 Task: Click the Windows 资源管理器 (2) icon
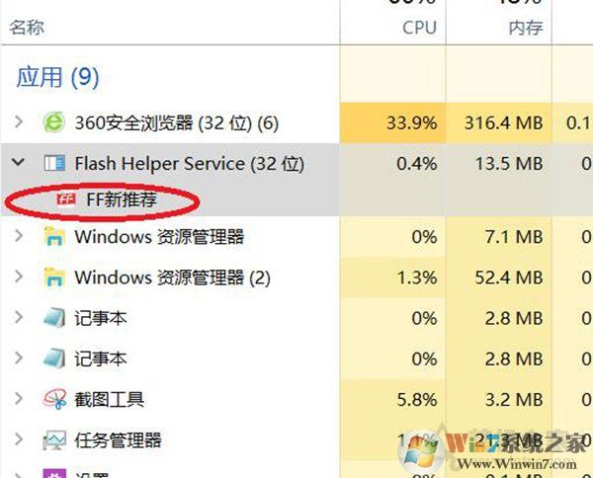click(x=54, y=278)
